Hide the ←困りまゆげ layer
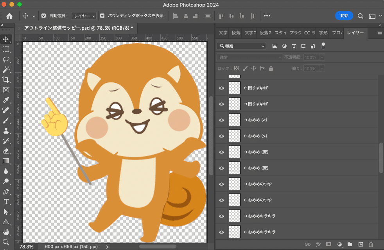The width and height of the screenshot is (384, 250). coord(221,88)
